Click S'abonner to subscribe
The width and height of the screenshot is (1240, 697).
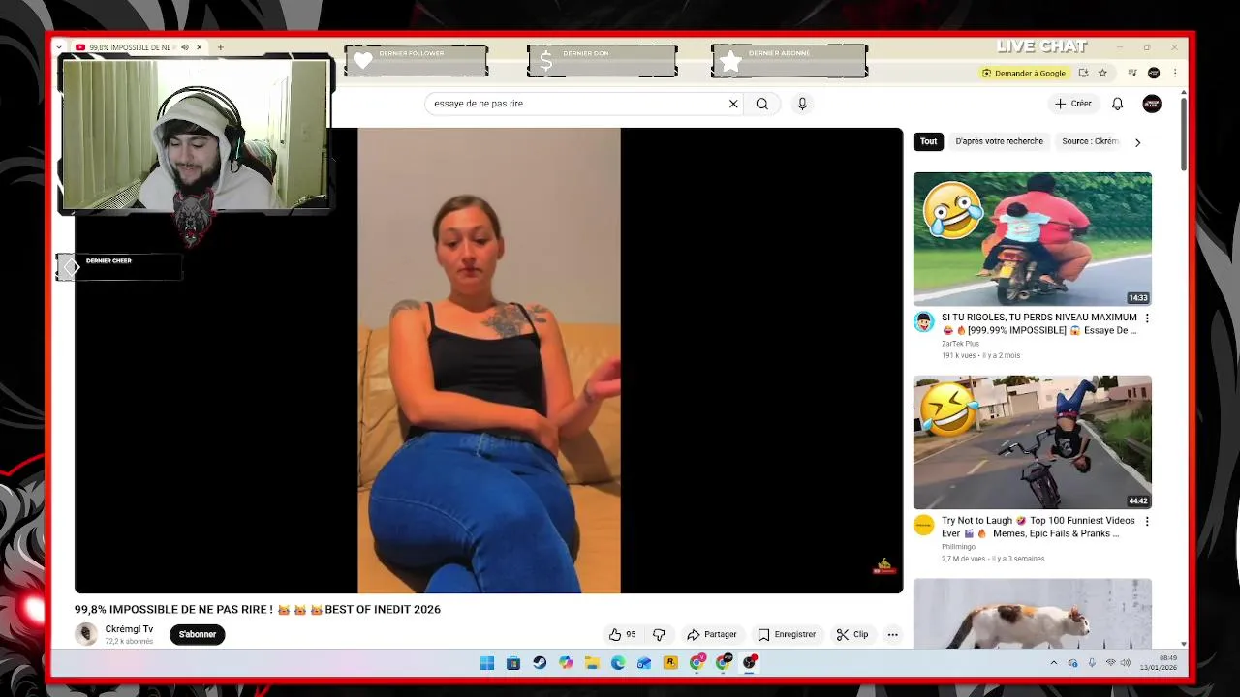pyautogui.click(x=198, y=634)
